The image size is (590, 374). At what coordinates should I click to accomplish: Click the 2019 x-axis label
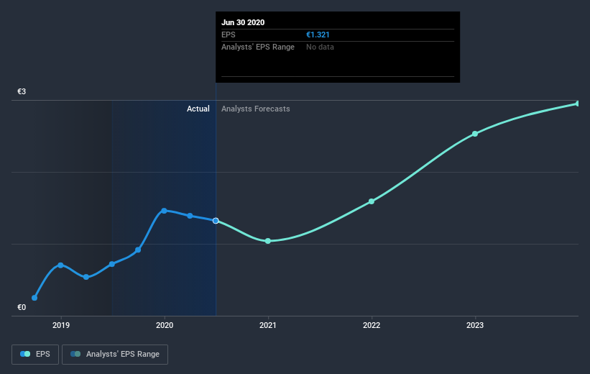(x=61, y=325)
